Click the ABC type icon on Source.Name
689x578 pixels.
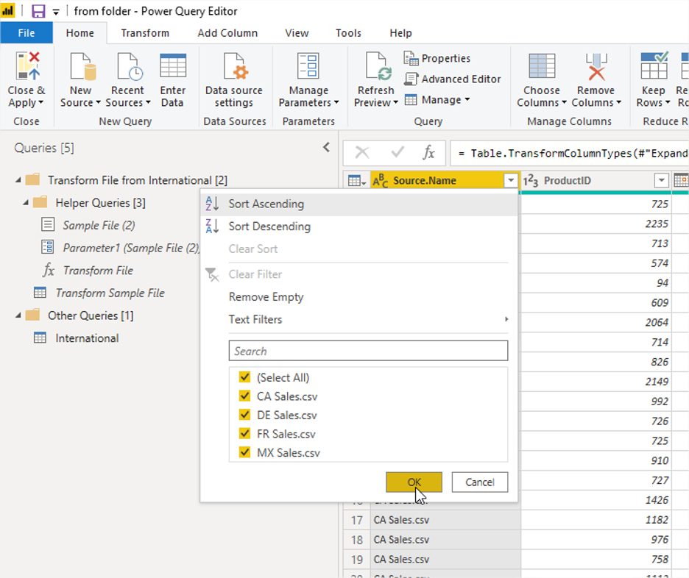click(380, 180)
